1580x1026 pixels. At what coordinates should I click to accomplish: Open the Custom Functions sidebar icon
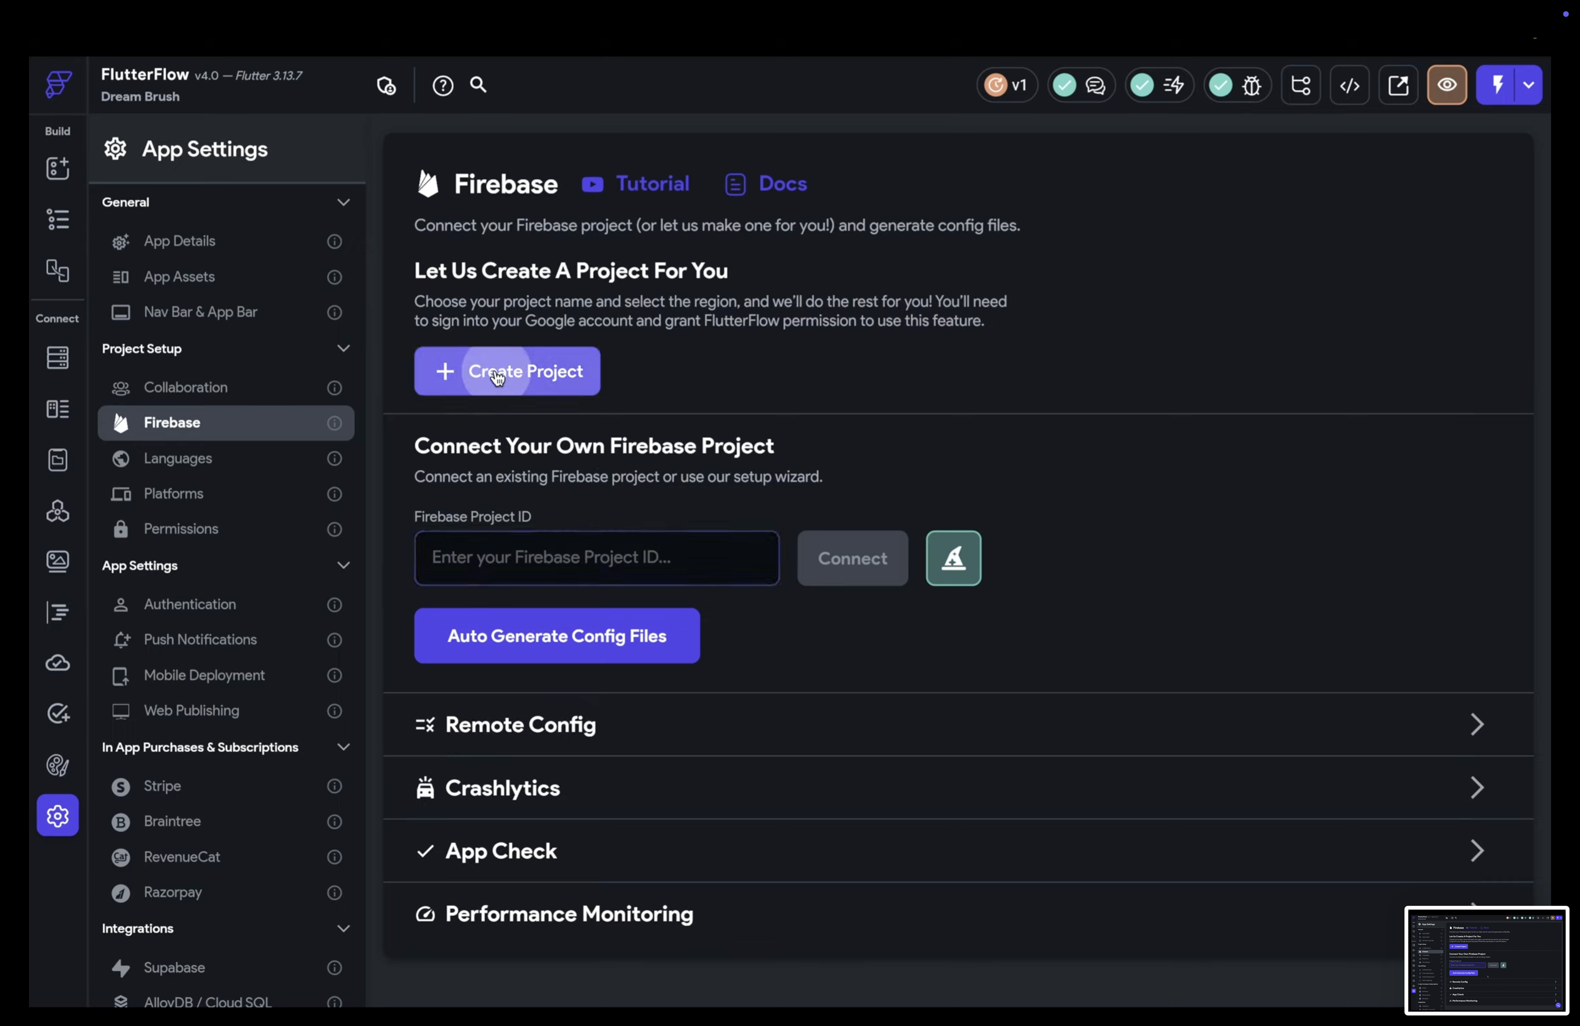(x=58, y=612)
